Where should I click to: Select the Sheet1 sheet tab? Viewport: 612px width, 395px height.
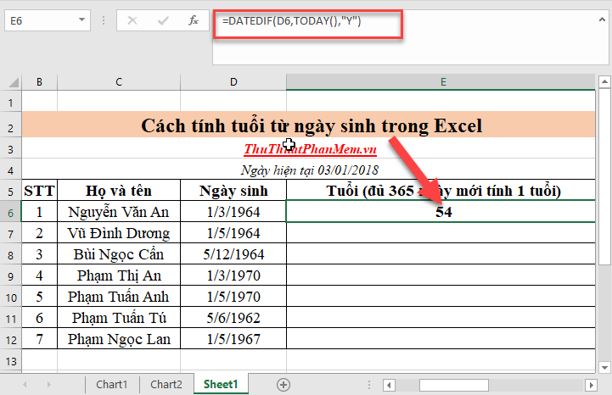[221, 384]
